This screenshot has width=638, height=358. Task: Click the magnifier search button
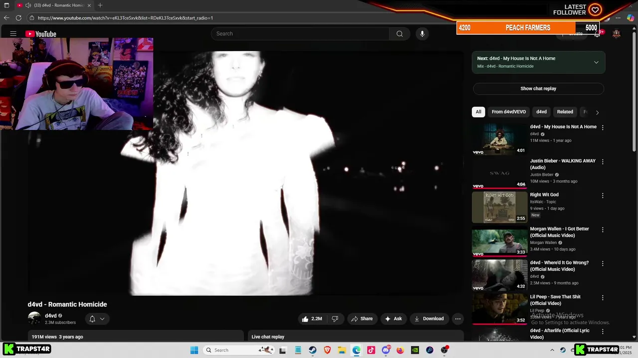click(399, 34)
